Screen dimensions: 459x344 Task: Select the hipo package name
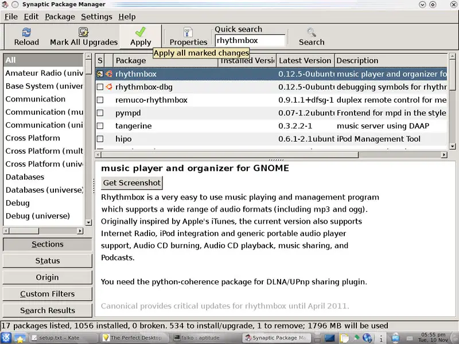click(x=123, y=139)
